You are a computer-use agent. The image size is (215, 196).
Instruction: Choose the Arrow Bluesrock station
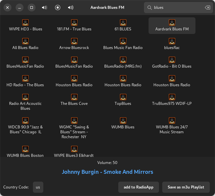(74, 44)
